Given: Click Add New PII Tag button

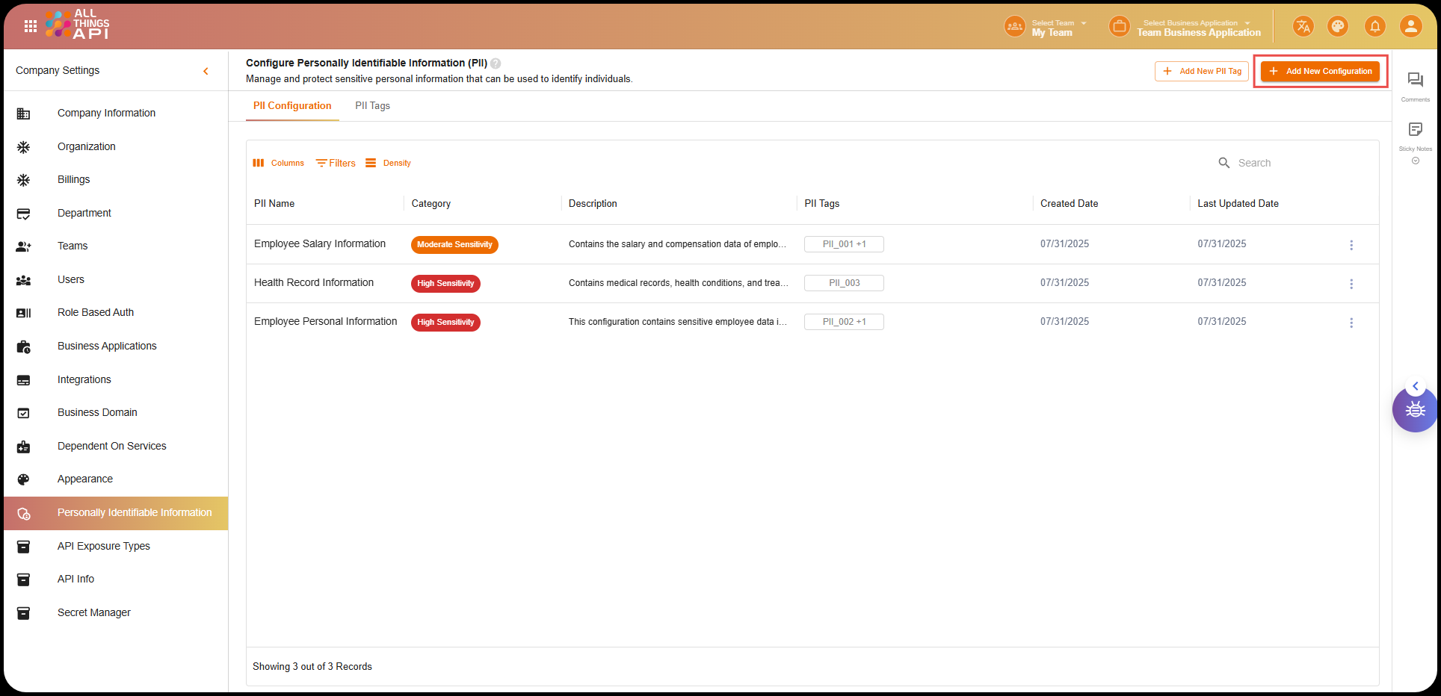Looking at the screenshot, I should (x=1201, y=72).
